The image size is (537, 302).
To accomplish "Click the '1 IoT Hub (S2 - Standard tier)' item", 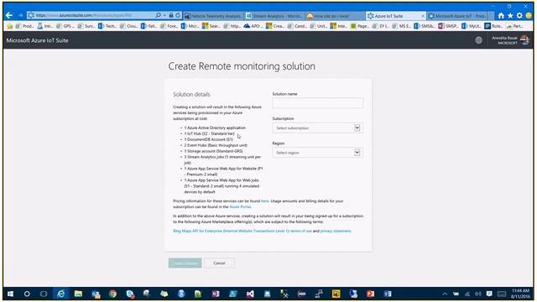I will pyautogui.click(x=209, y=133).
